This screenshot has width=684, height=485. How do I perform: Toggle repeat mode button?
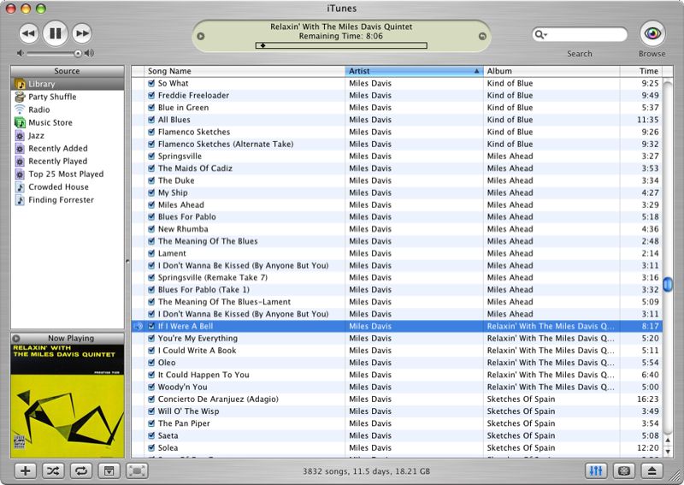tap(81, 470)
